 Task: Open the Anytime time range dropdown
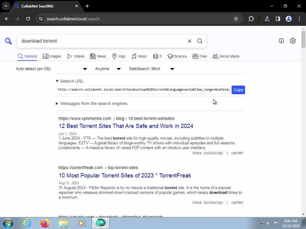pos(108,69)
